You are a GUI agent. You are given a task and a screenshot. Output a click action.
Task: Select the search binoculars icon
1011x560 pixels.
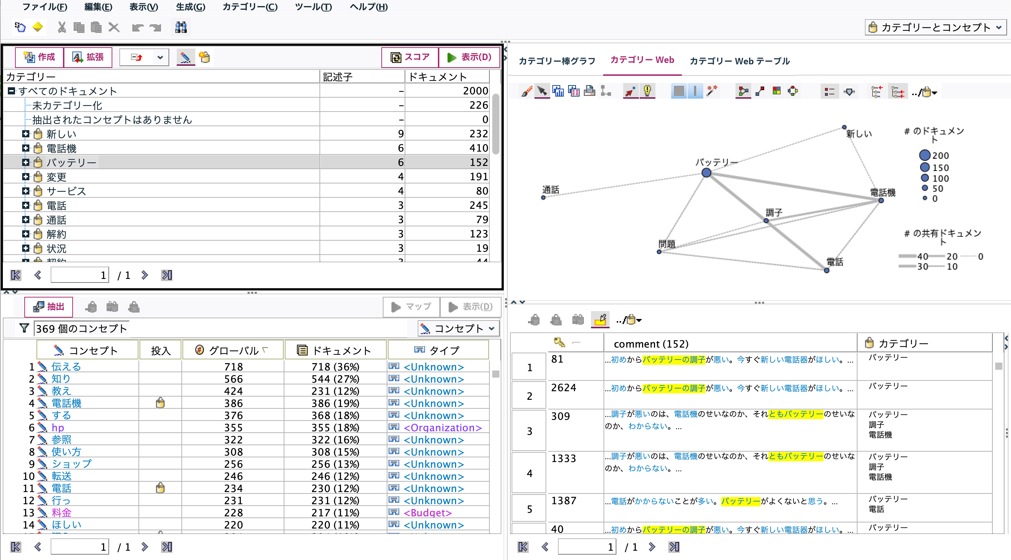point(181,27)
